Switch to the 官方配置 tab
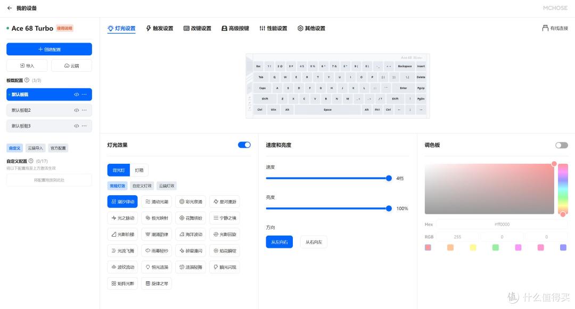Viewport: 575px width, 309px height. click(58, 148)
